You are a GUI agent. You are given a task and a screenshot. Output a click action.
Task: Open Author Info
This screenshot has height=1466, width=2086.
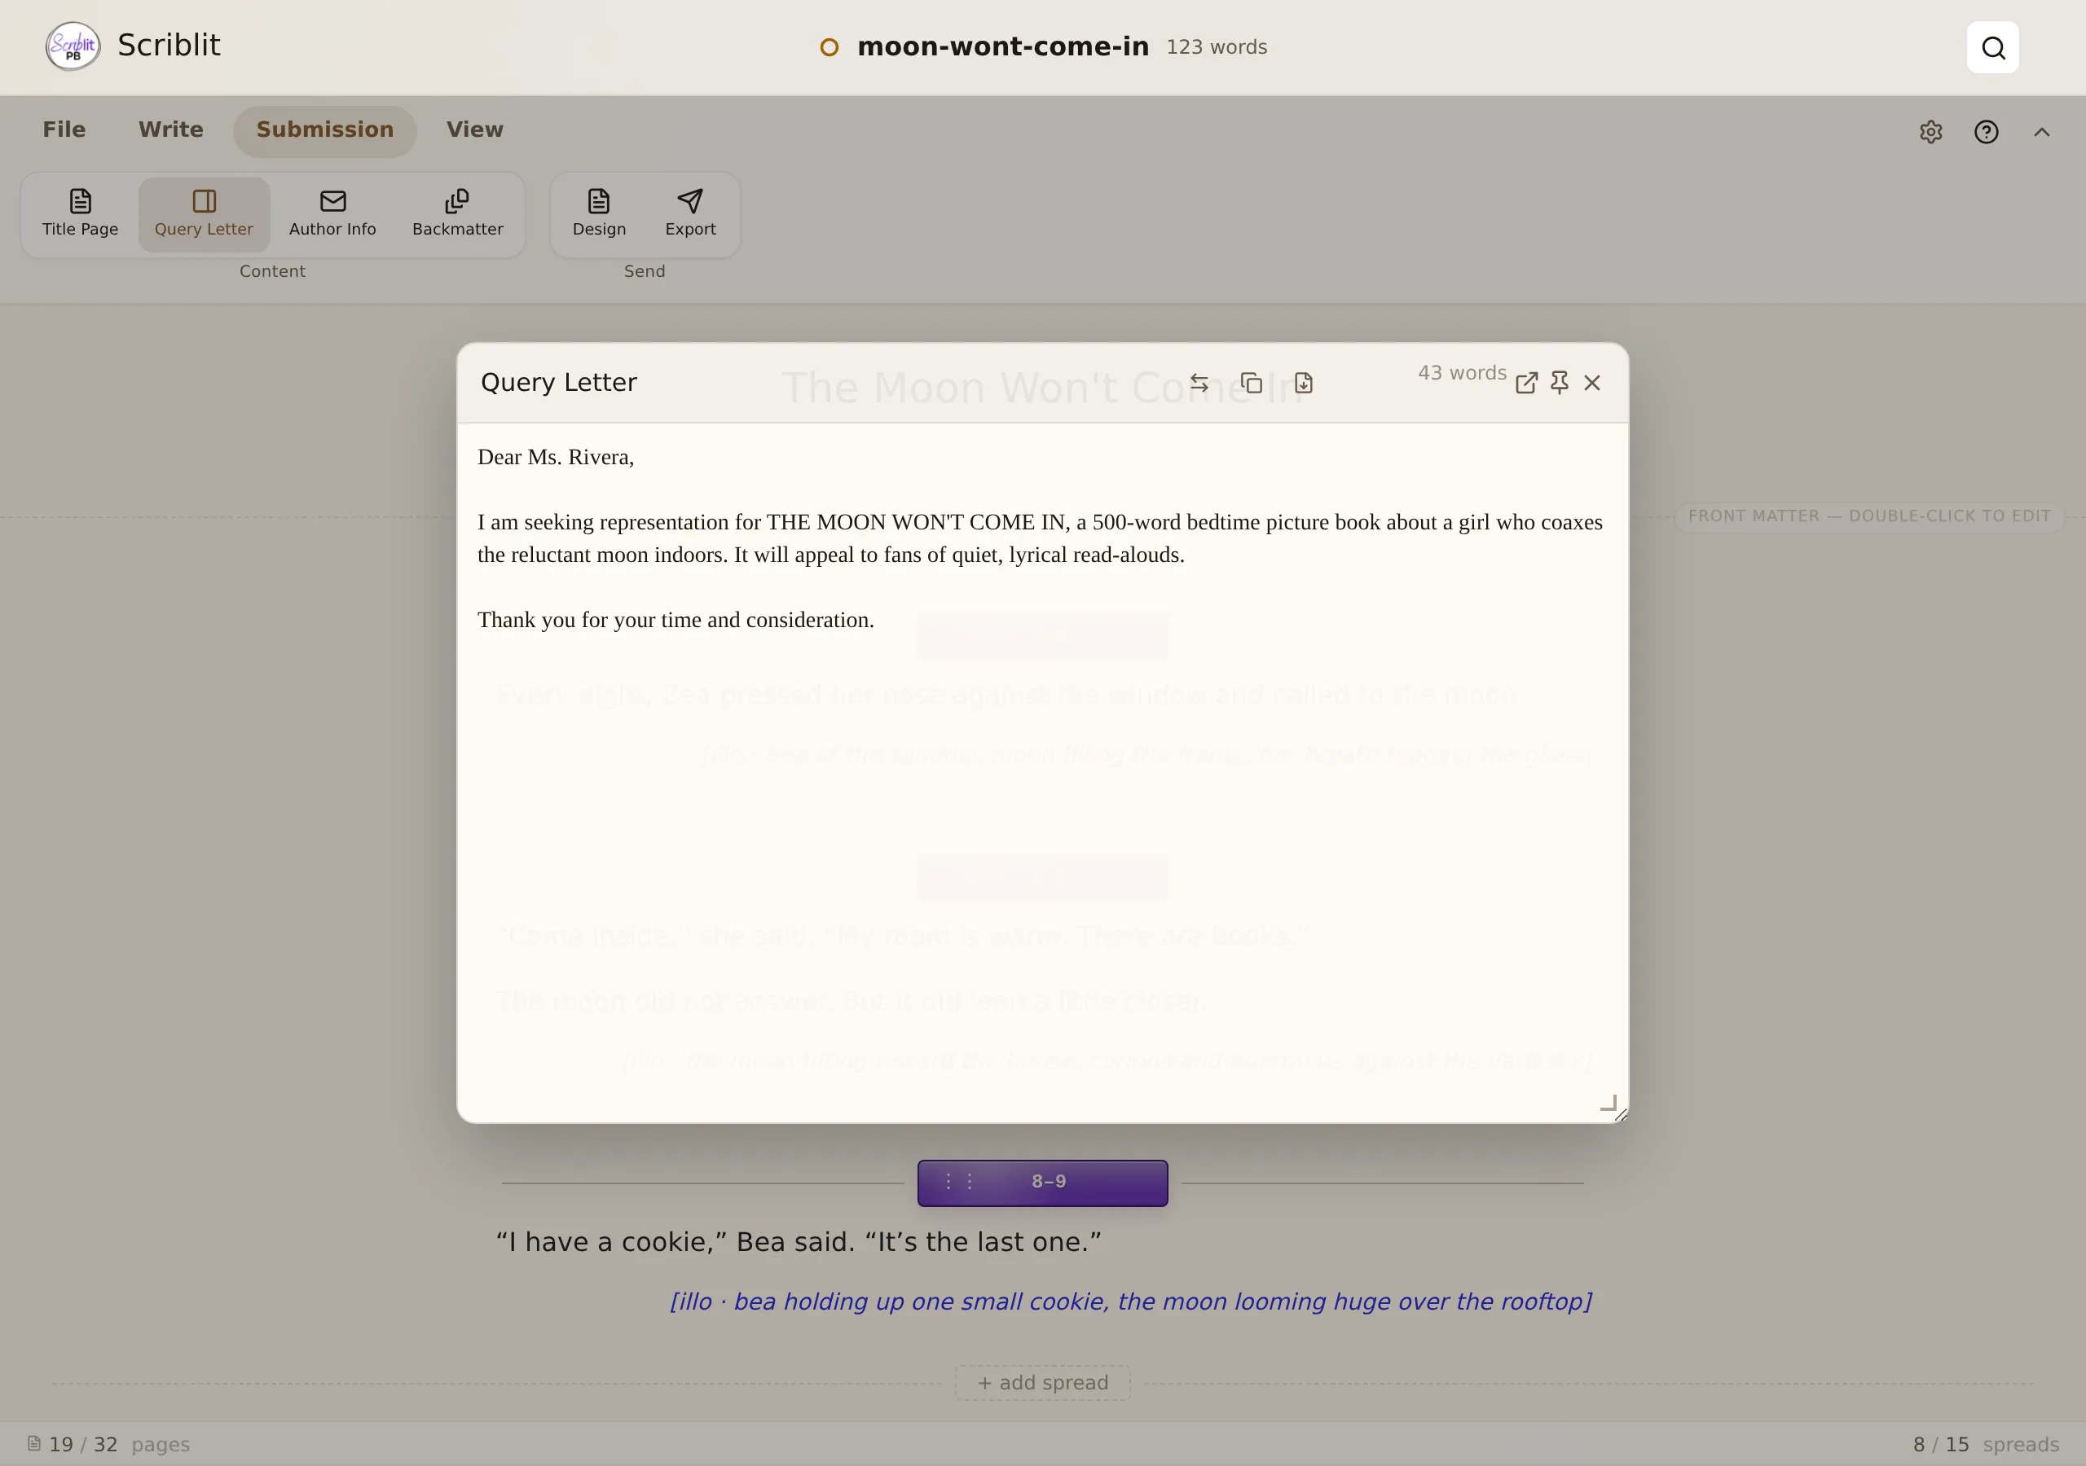[x=332, y=214]
